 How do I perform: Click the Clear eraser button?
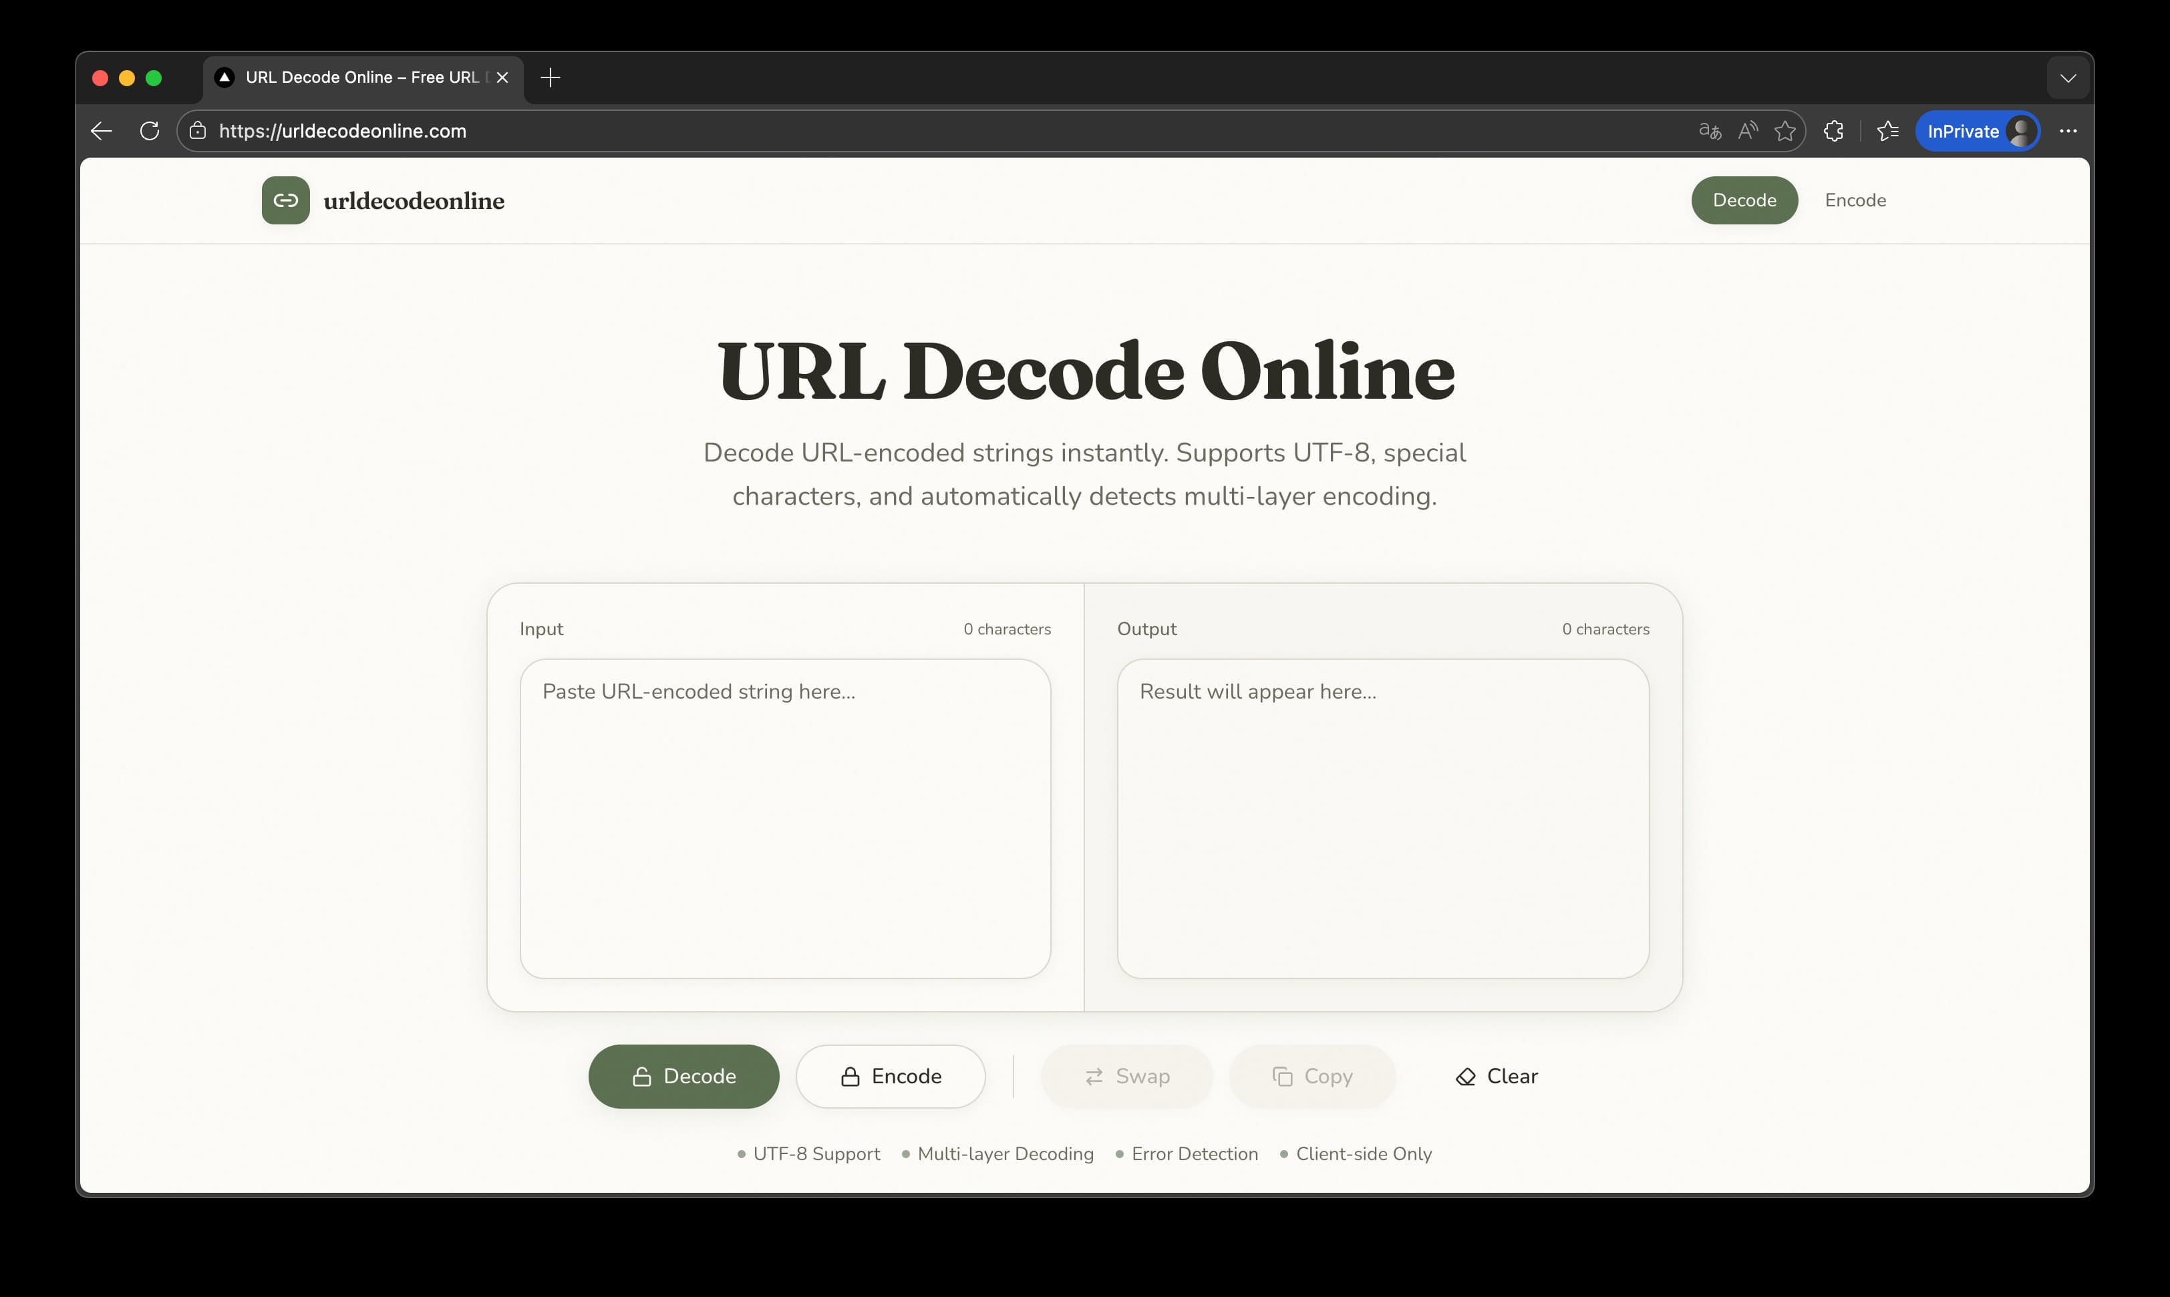pos(1496,1076)
